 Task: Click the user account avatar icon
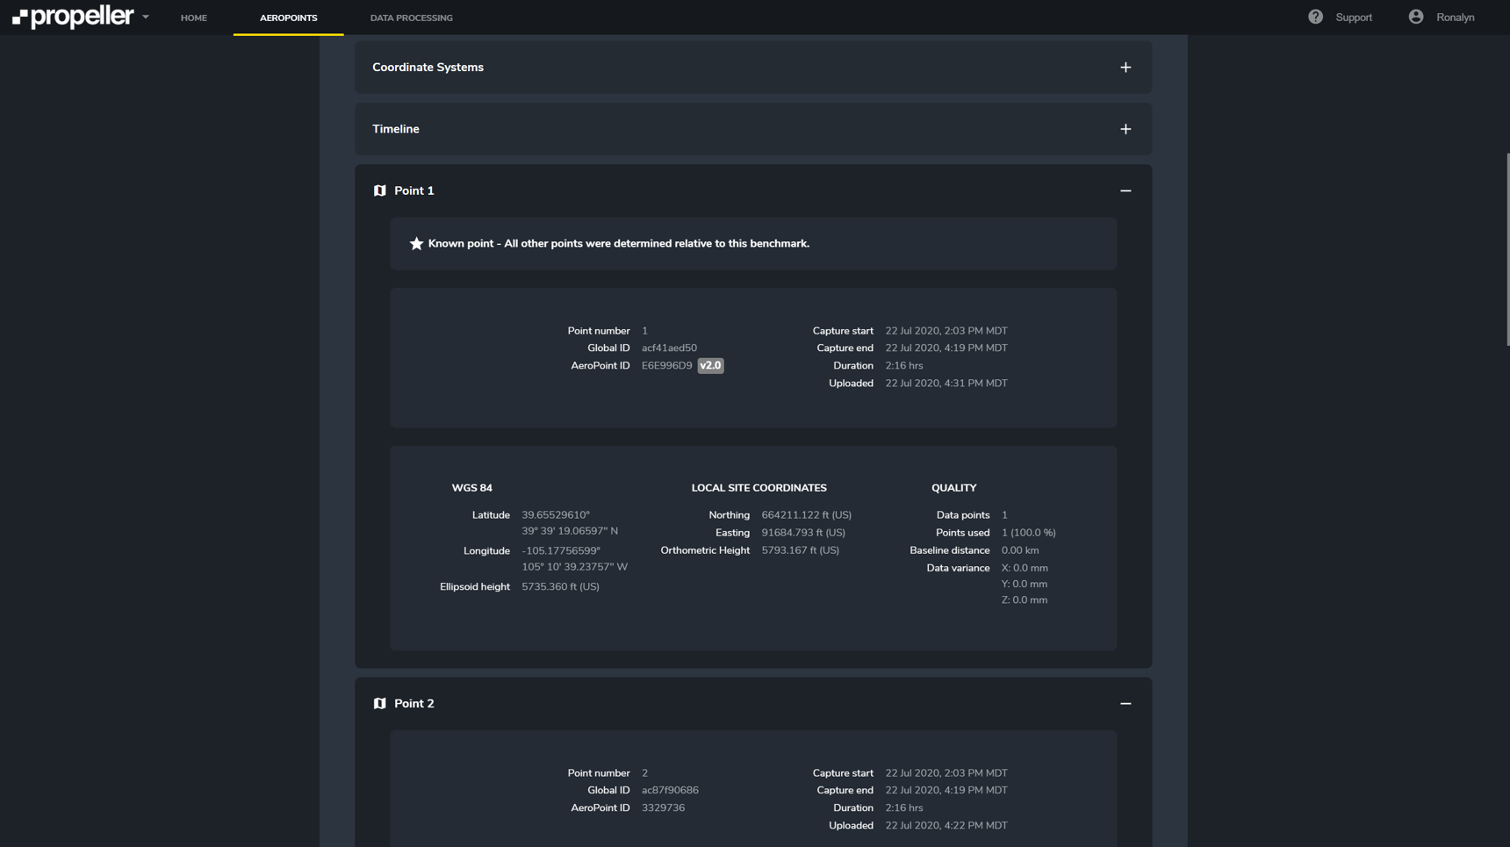[1415, 17]
